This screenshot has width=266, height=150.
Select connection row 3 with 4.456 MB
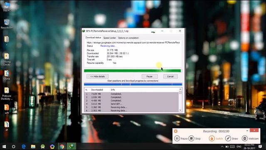(131, 100)
